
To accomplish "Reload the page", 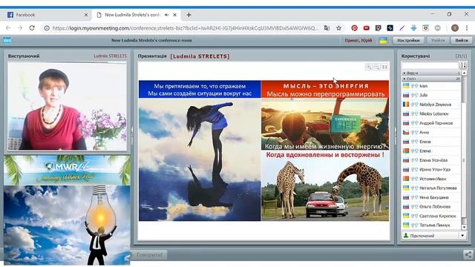I will click(x=32, y=28).
